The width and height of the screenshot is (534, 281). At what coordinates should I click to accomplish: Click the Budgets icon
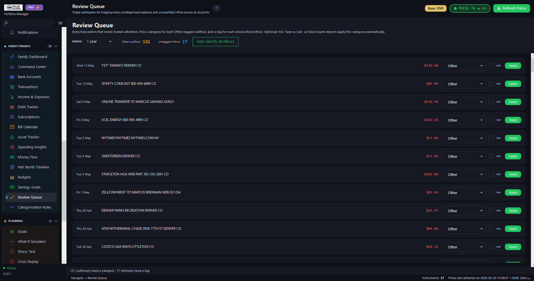(x=12, y=177)
